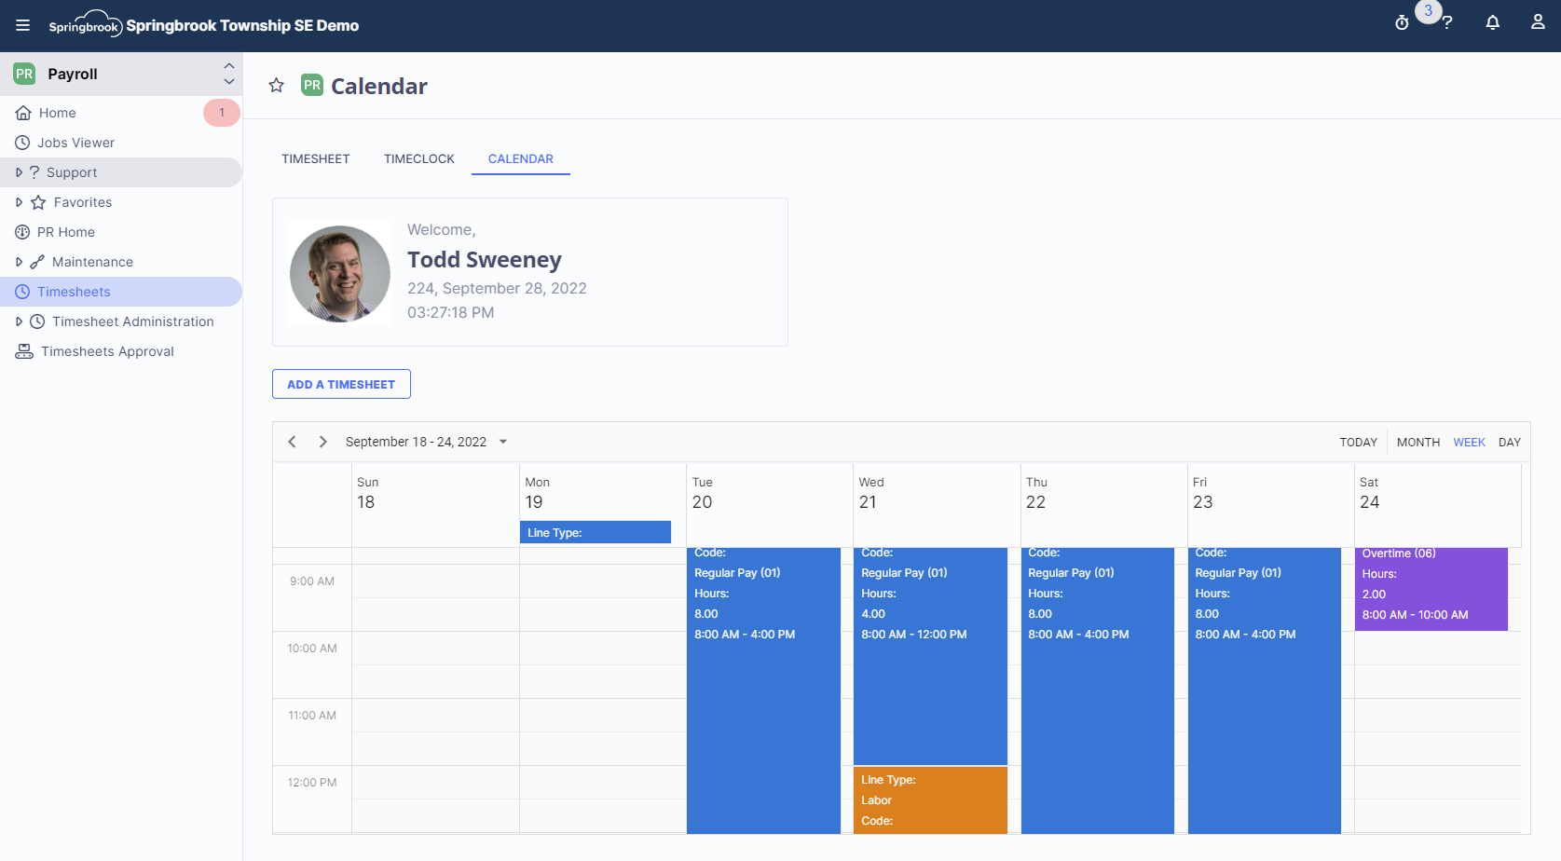Open the hamburger navigation menu
Screen dimensions: 1561x861
click(x=22, y=25)
